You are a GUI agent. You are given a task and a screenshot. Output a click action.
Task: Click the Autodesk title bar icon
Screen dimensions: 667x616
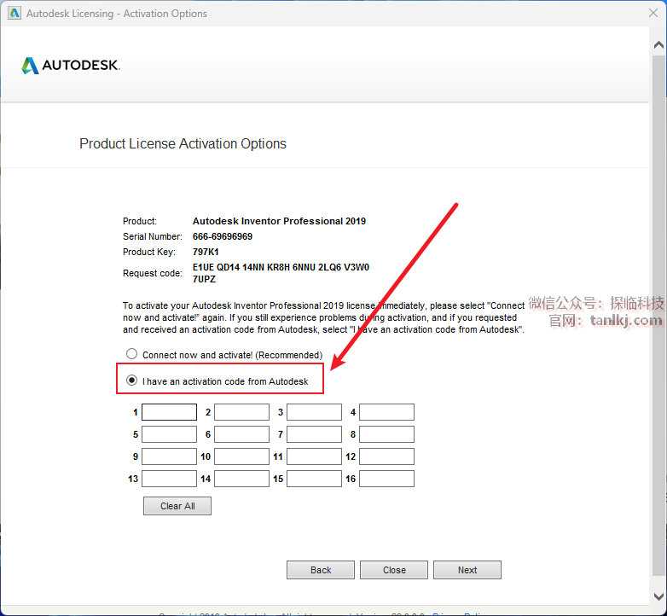click(x=14, y=13)
